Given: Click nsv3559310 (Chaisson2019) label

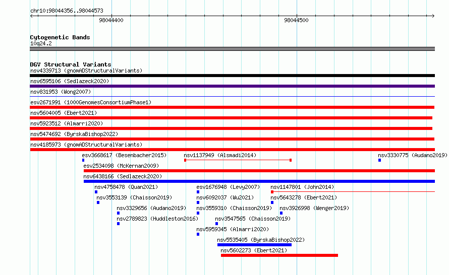Looking at the screenshot, I should [x=234, y=208].
